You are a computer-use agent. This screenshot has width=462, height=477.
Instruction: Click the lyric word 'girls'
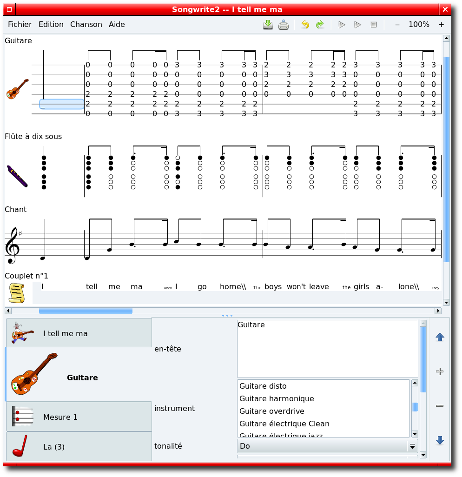pyautogui.click(x=361, y=286)
